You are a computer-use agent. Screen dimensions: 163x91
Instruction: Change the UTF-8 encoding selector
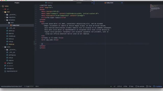pos(119,86)
